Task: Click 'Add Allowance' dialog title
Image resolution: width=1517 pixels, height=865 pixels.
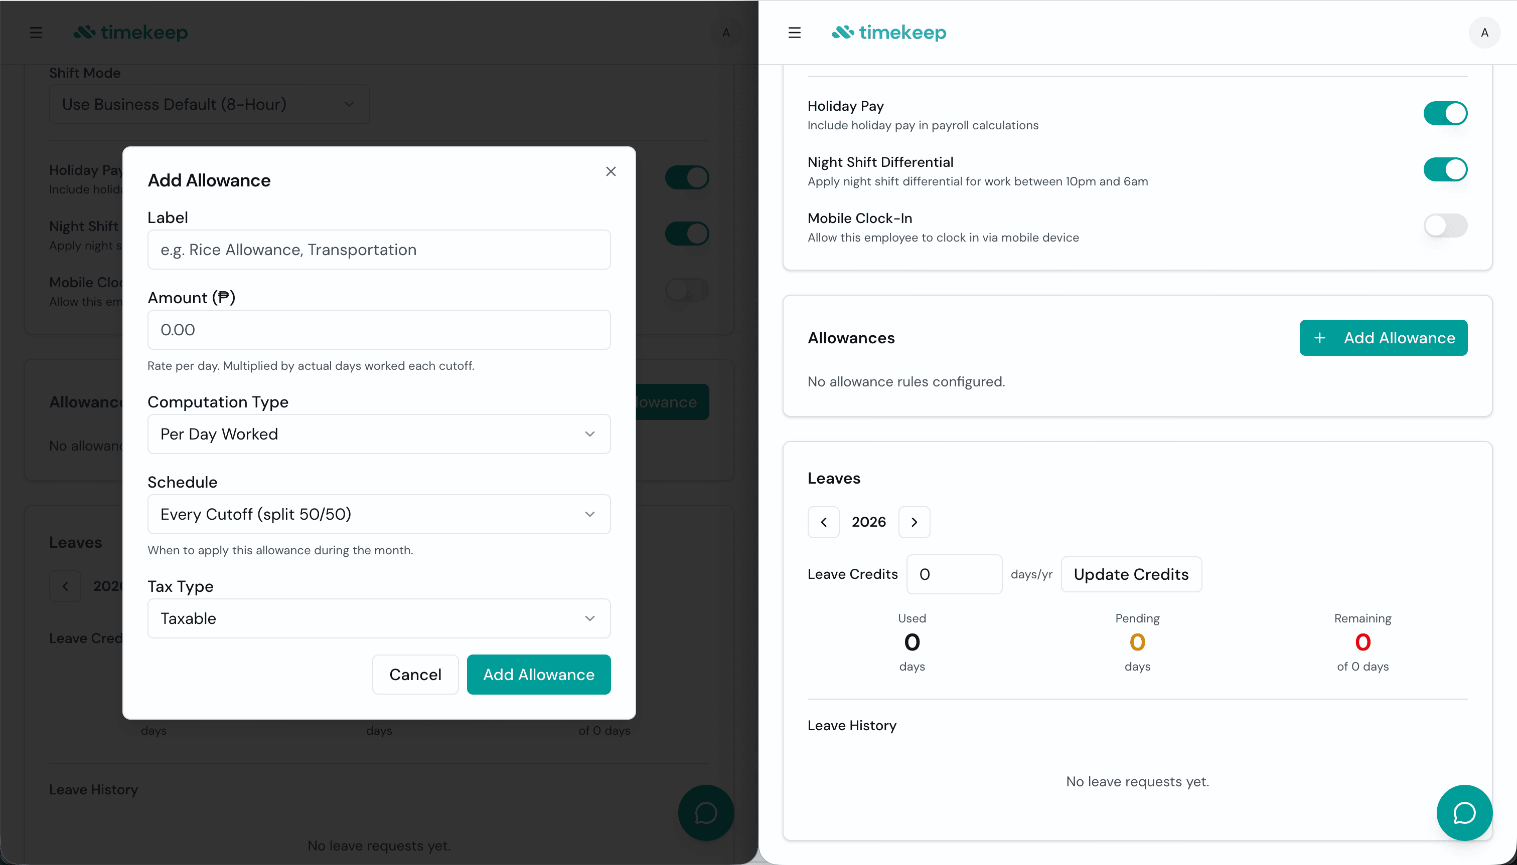Action: point(209,180)
